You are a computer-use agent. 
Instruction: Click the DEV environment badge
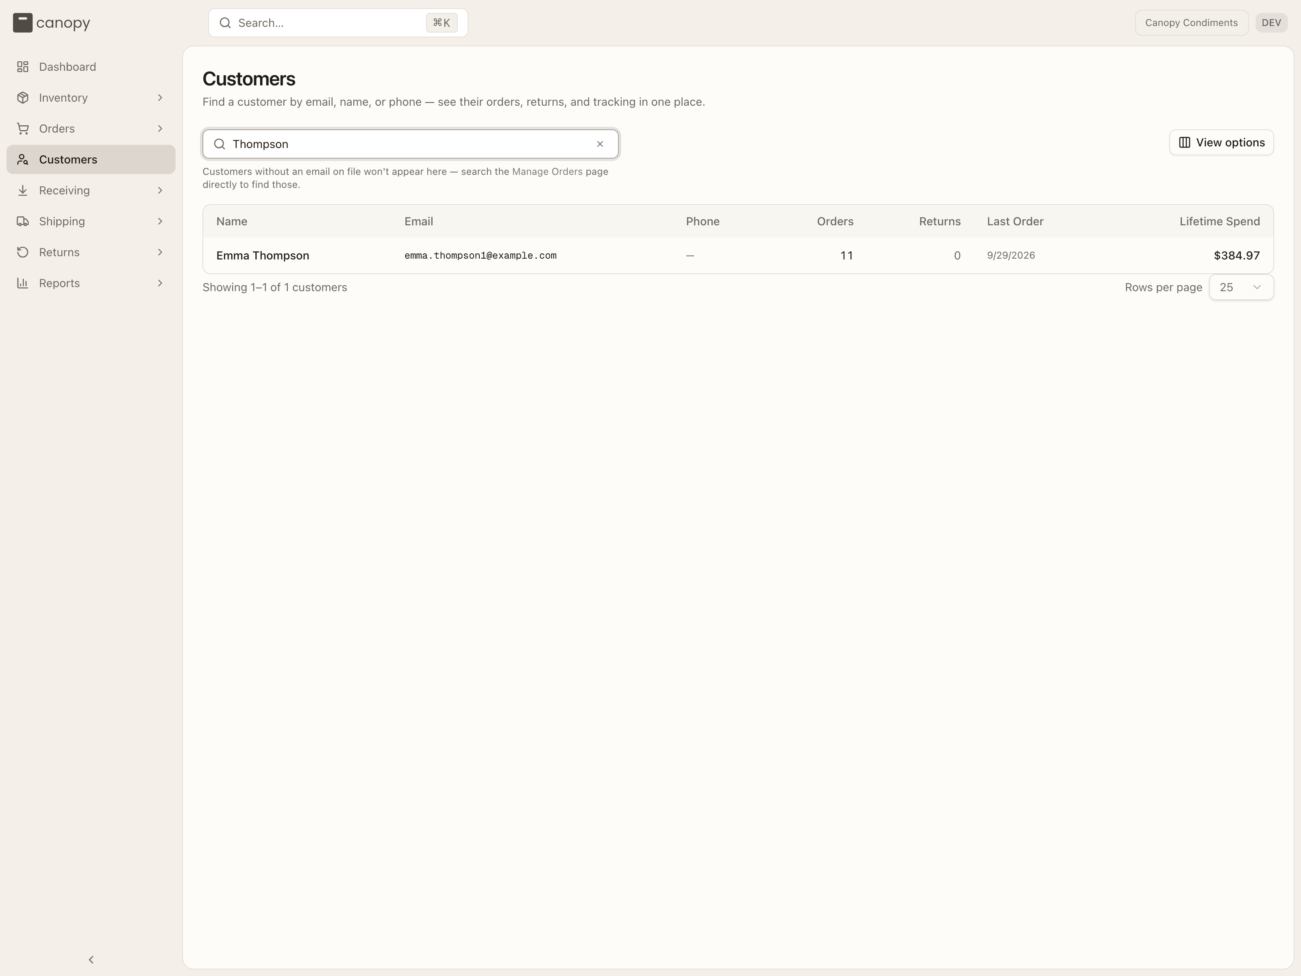tap(1271, 23)
